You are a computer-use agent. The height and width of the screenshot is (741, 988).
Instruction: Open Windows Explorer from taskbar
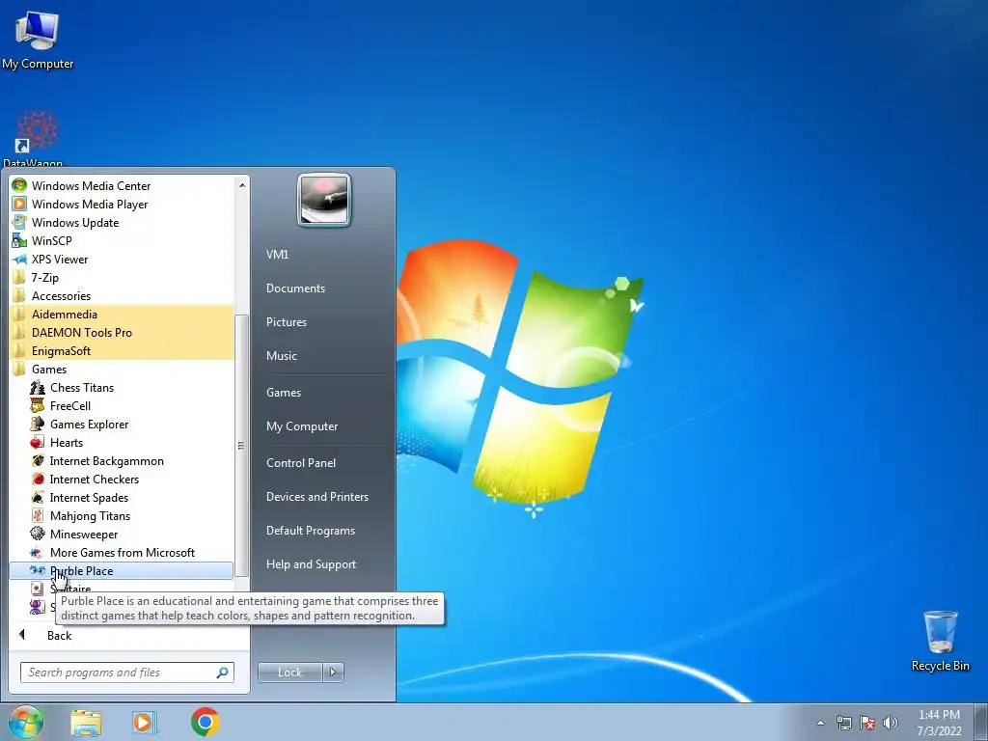click(86, 723)
